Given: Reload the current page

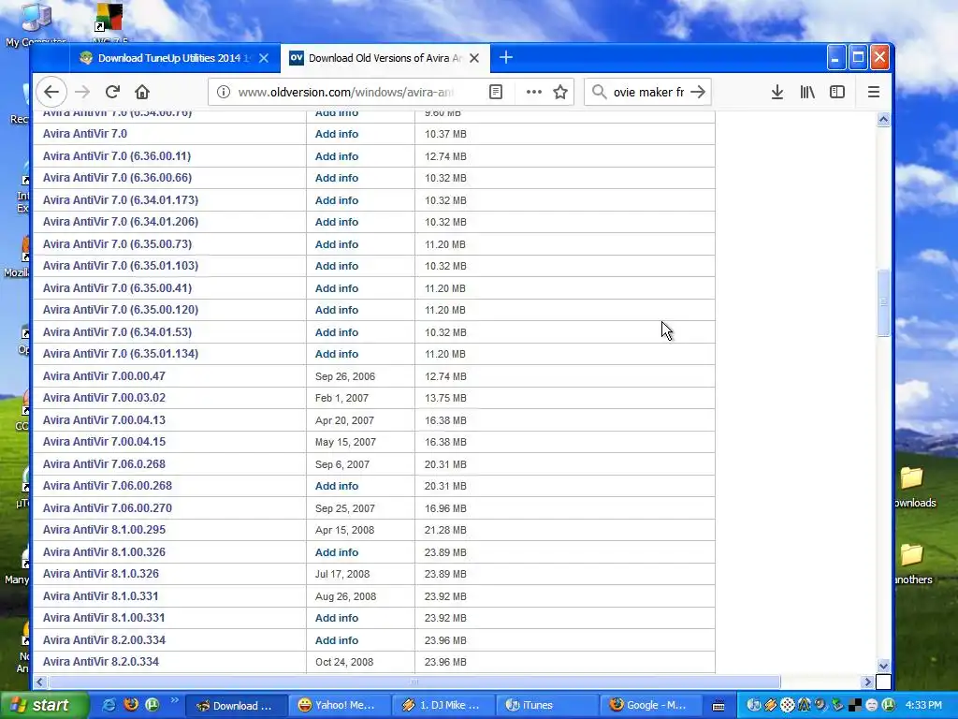Looking at the screenshot, I should click(x=112, y=93).
